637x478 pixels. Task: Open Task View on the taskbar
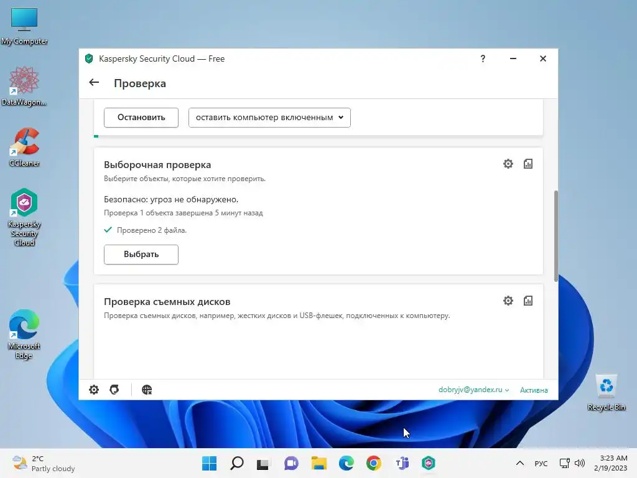click(x=263, y=463)
